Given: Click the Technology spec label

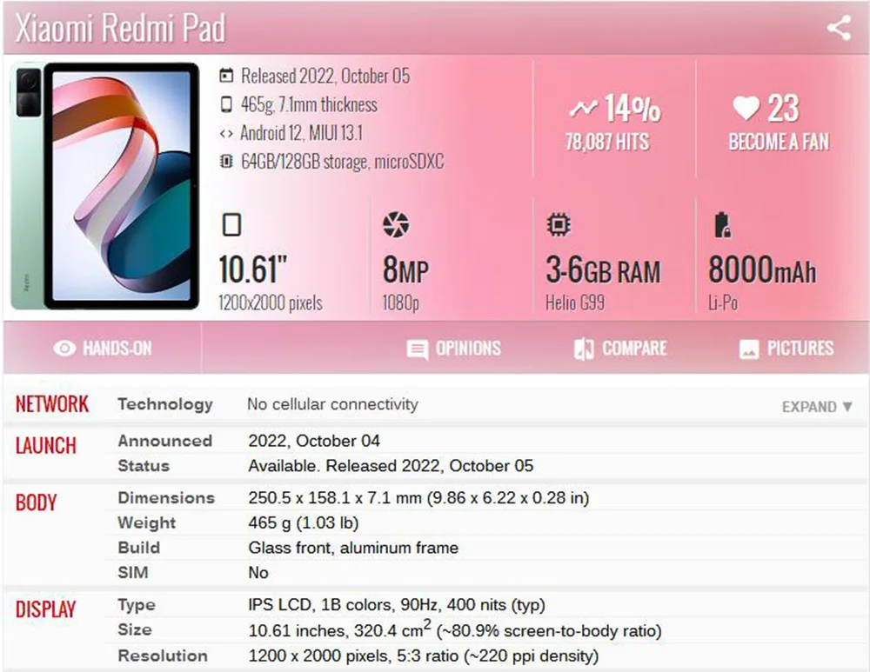Looking at the screenshot, I should (x=165, y=405).
